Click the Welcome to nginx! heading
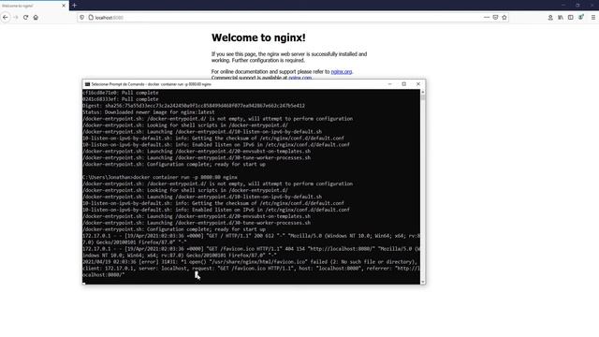The width and height of the screenshot is (599, 337). tap(258, 37)
